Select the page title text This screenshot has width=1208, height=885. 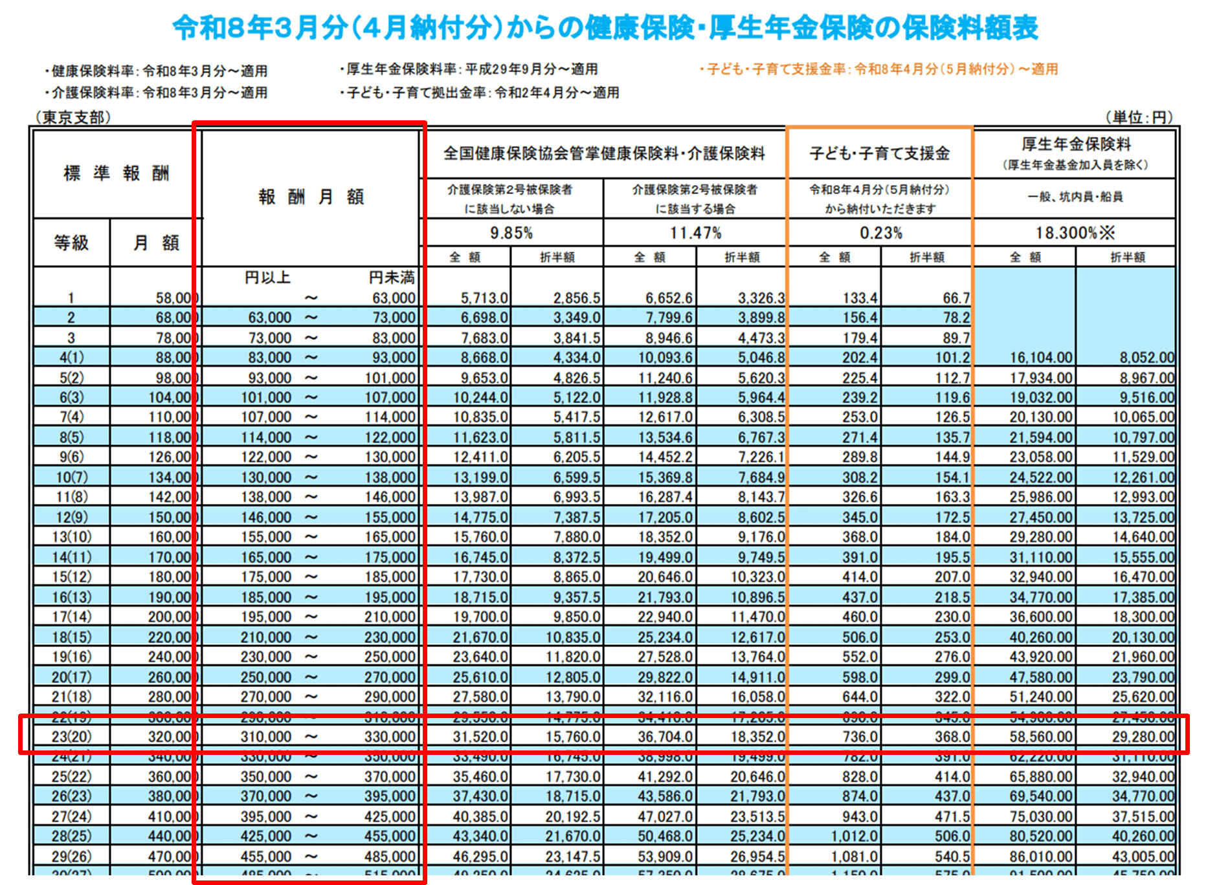605,28
